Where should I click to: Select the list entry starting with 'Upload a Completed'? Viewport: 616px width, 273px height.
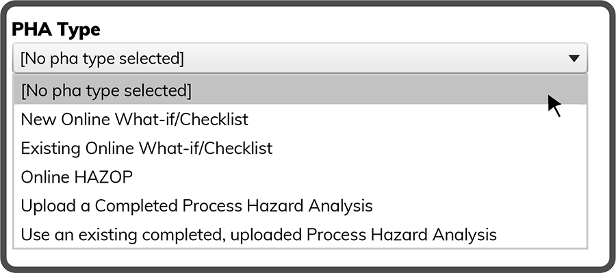click(x=300, y=206)
